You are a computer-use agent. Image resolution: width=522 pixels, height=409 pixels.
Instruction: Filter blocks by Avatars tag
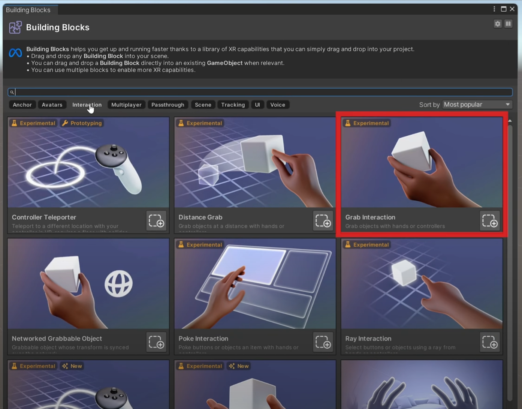[x=52, y=105]
